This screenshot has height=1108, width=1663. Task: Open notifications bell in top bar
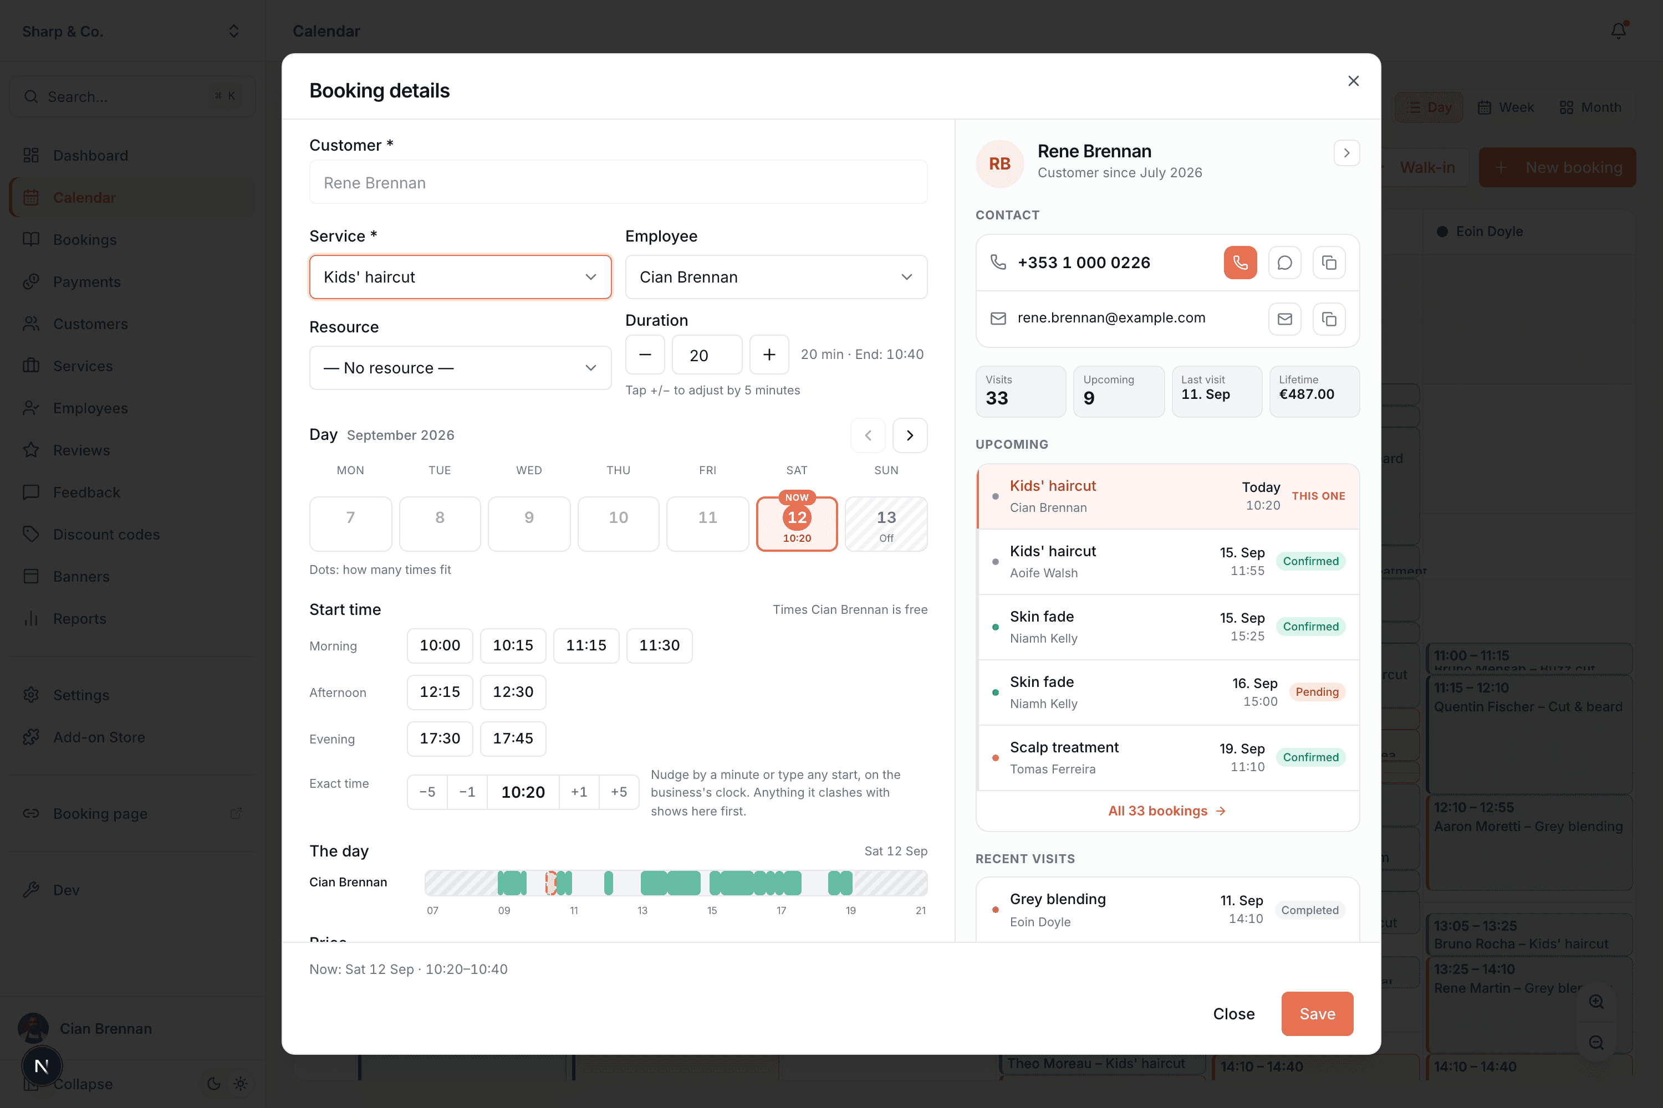click(1619, 30)
